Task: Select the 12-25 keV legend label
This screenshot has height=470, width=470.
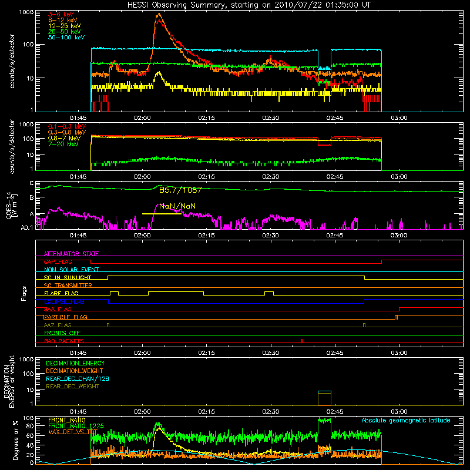Action: [65, 26]
